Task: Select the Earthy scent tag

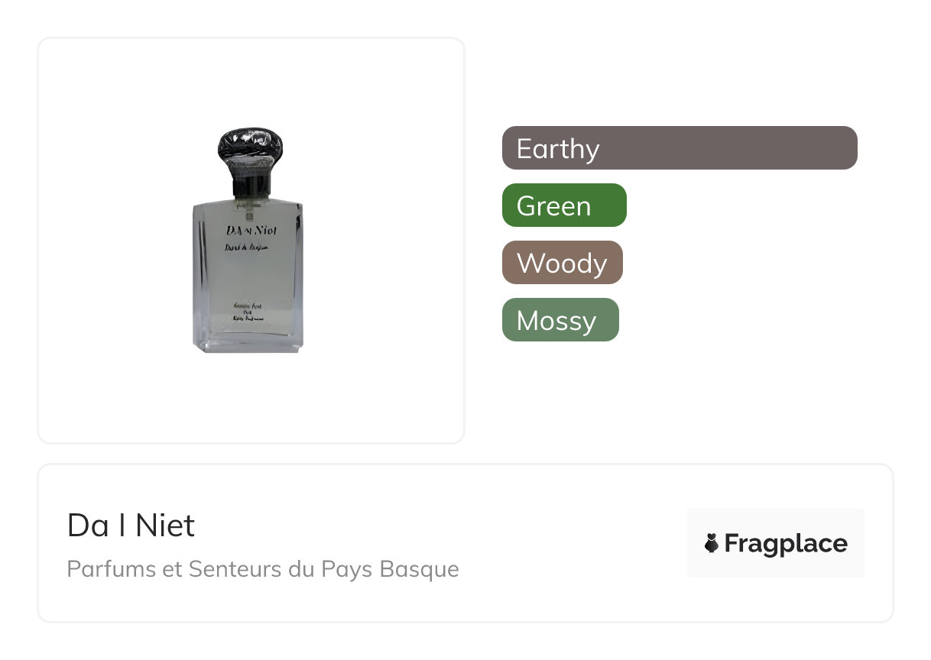Action: point(680,147)
